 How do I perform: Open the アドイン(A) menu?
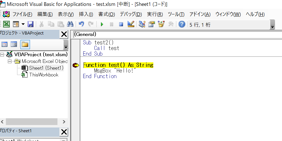tap(200, 14)
